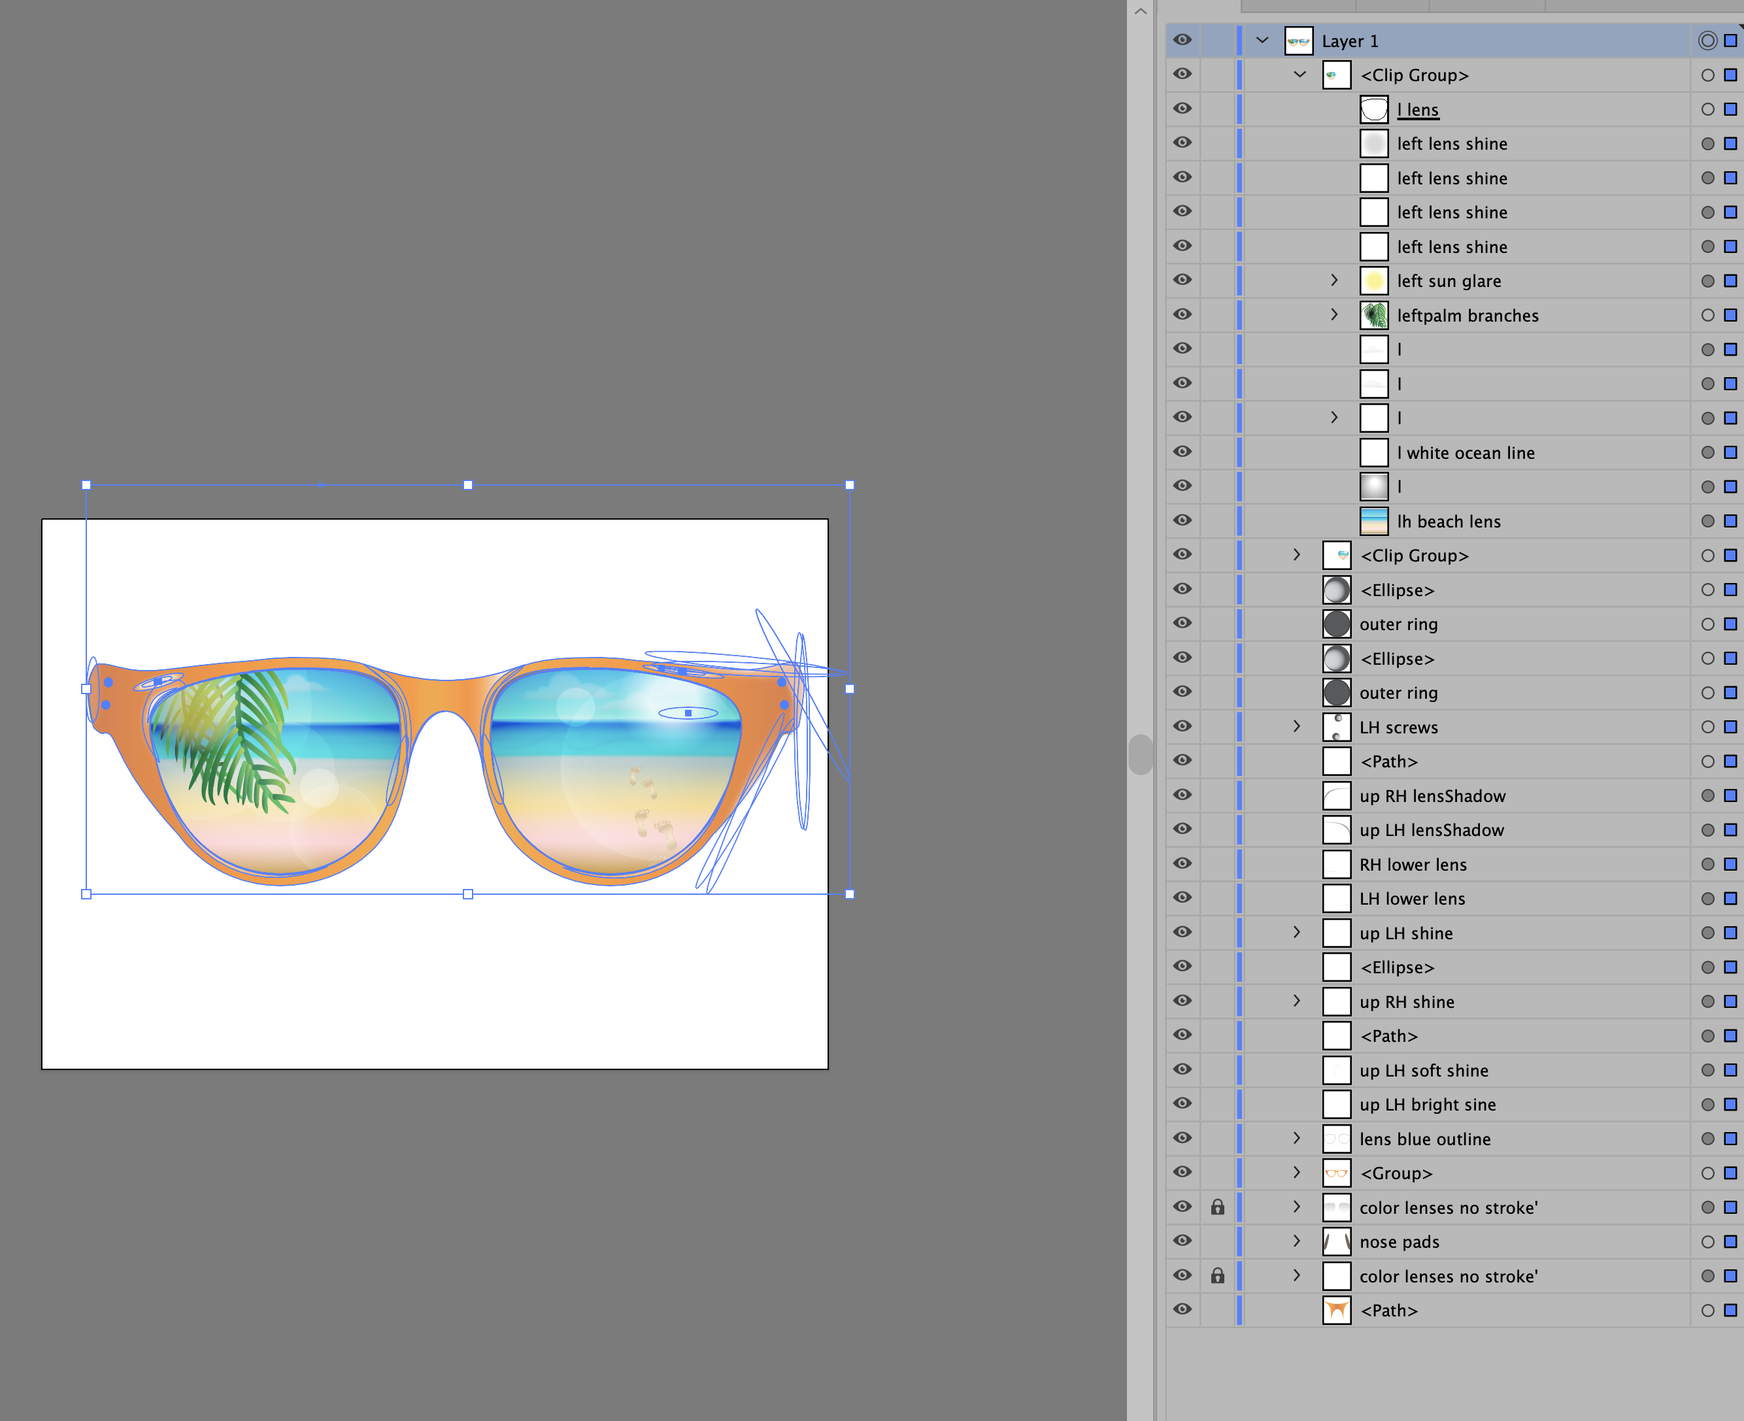The width and height of the screenshot is (1744, 1421).
Task: Click the Layer 1 sunglasses thumbnail
Action: coord(1299,40)
